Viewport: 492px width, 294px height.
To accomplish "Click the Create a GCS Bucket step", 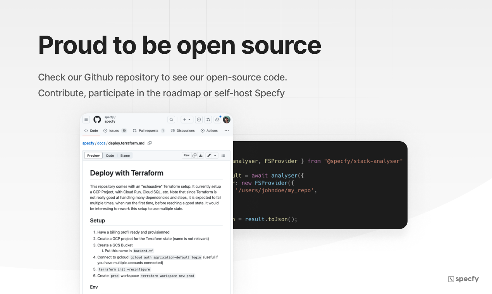I will click(115, 245).
